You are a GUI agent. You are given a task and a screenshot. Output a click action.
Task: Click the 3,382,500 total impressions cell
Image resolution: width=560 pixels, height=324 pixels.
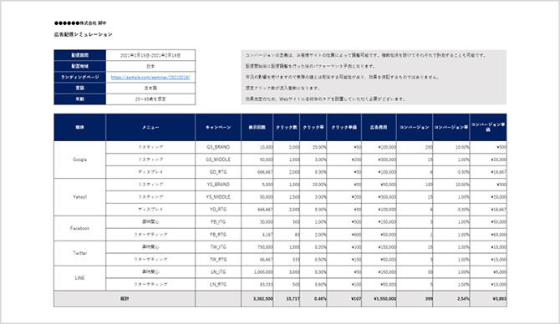pos(257,299)
